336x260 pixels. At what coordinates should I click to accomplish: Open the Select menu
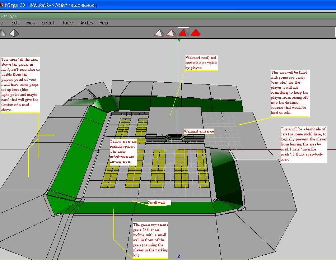[48, 23]
